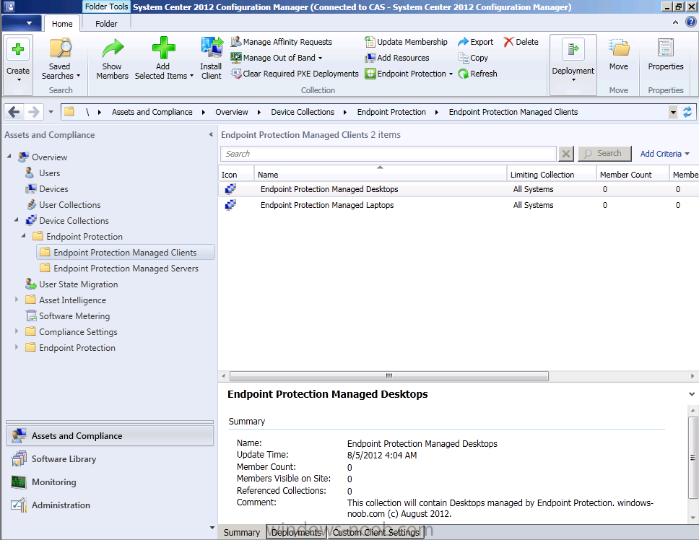Collapse the Overview tree node
The image size is (699, 540).
point(9,157)
